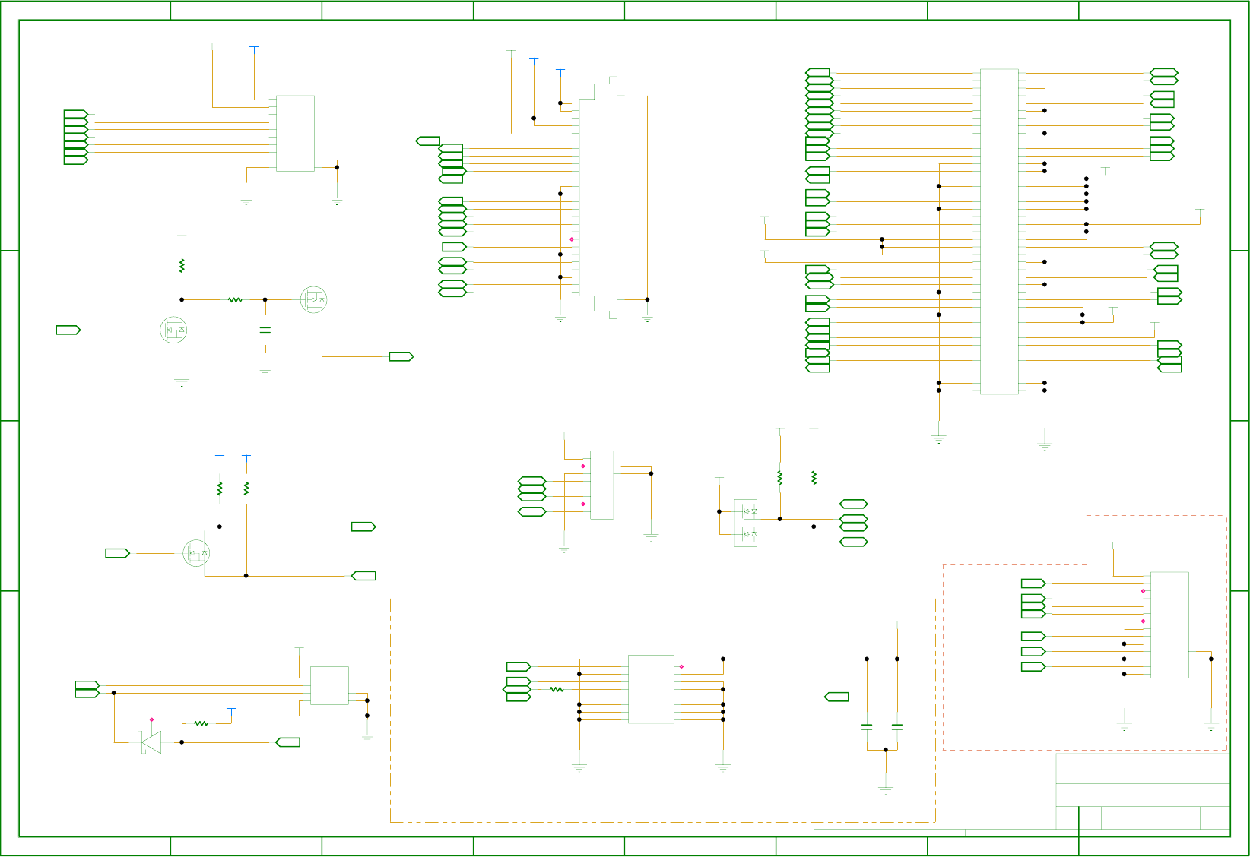Select the small resistor inside the orange dashed box
The height and width of the screenshot is (857, 1250).
pos(557,690)
